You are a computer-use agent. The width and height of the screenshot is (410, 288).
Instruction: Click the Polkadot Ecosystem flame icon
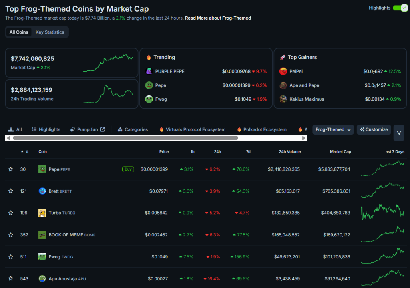tap(239, 129)
